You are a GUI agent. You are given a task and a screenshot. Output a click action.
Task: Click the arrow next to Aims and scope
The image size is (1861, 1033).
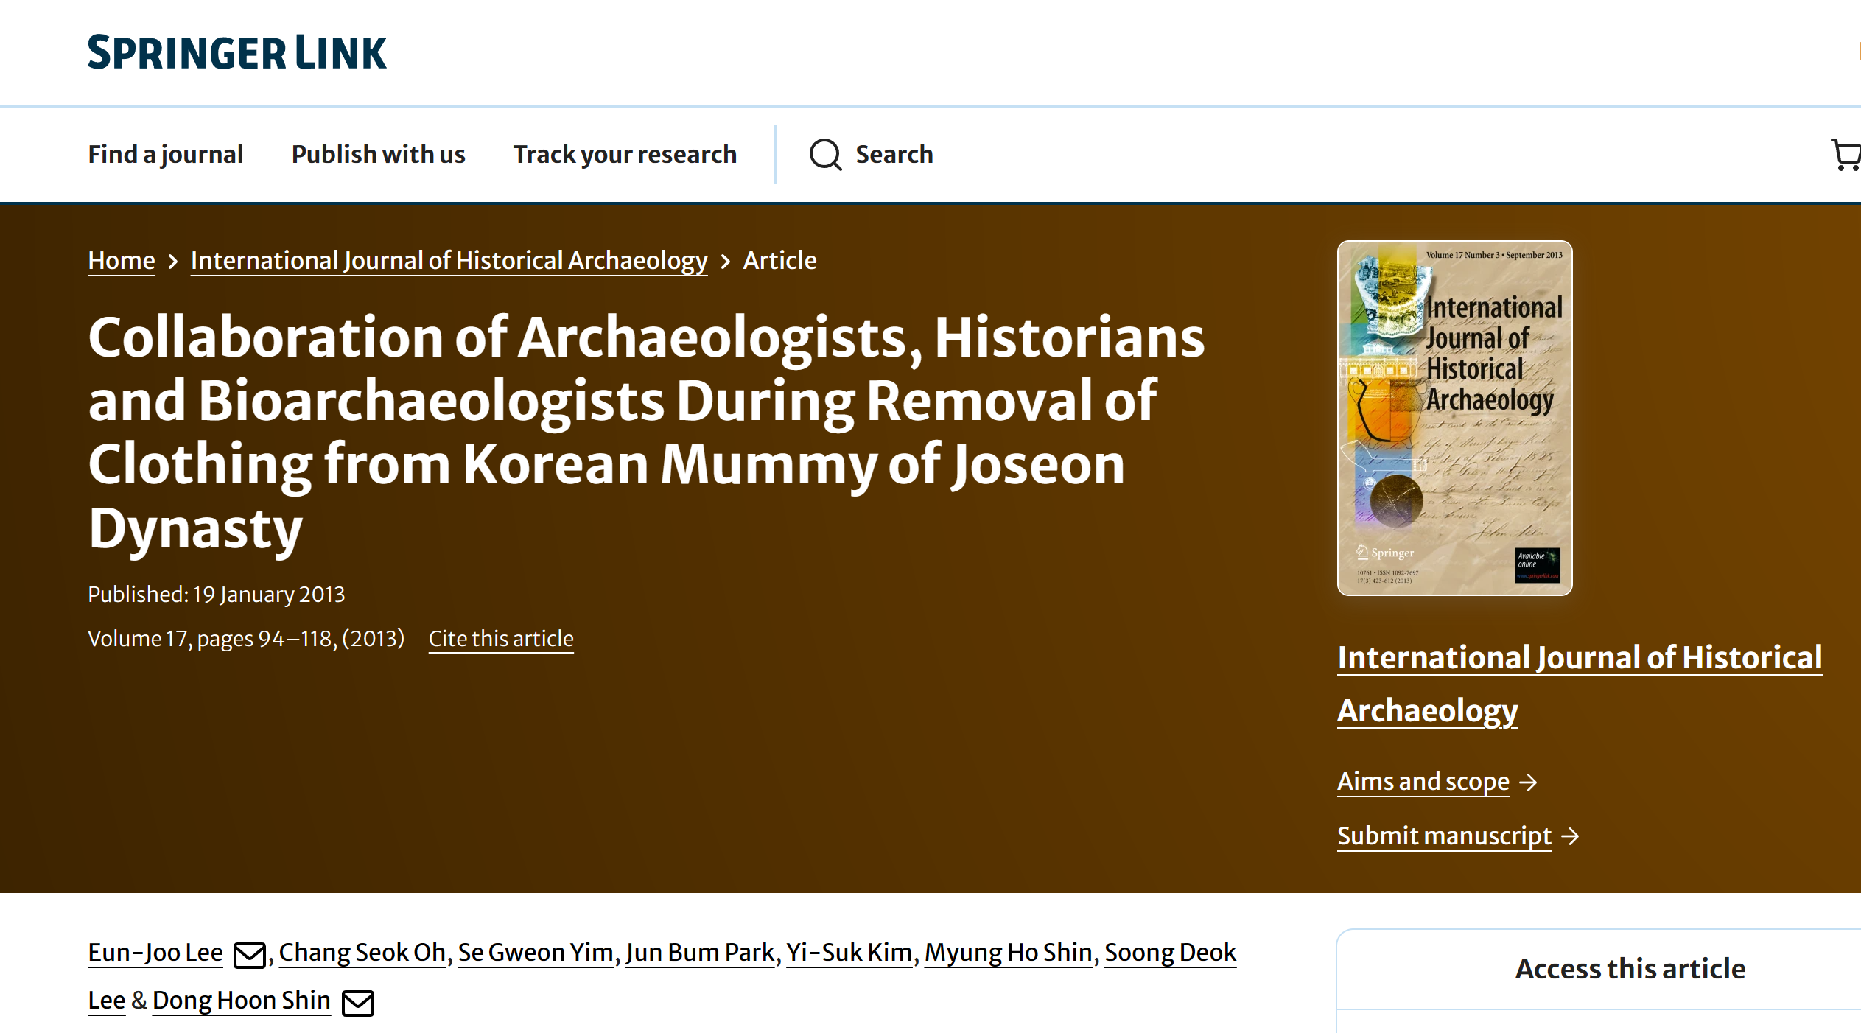tap(1529, 782)
